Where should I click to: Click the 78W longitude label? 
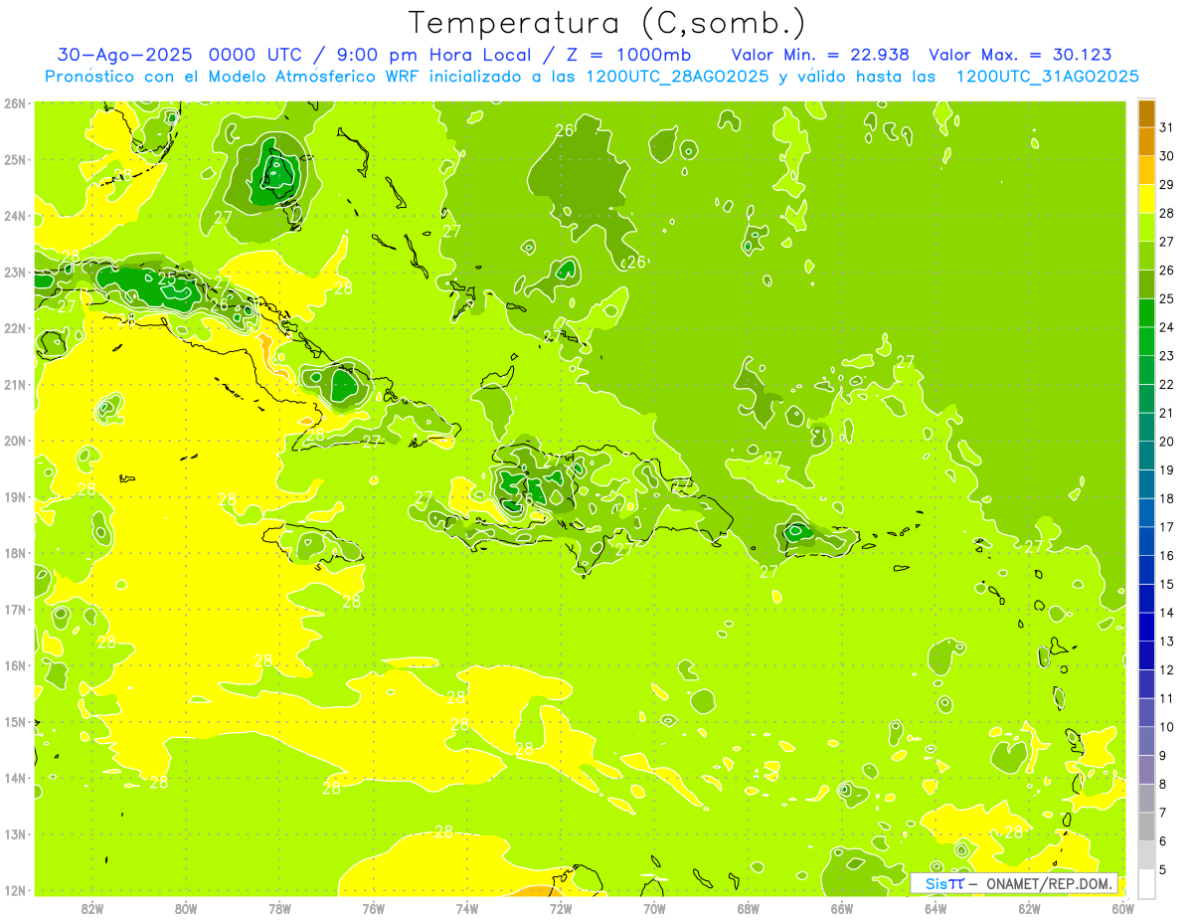[x=279, y=908]
